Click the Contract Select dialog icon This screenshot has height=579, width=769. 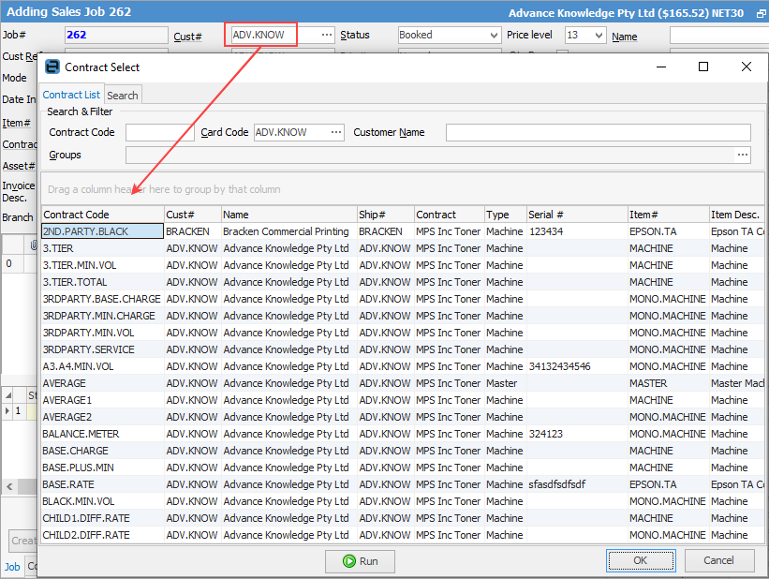pos(52,67)
